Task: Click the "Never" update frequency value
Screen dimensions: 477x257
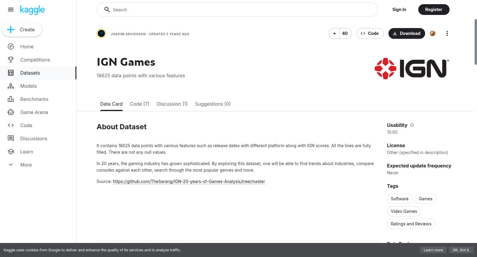Action: [393, 173]
